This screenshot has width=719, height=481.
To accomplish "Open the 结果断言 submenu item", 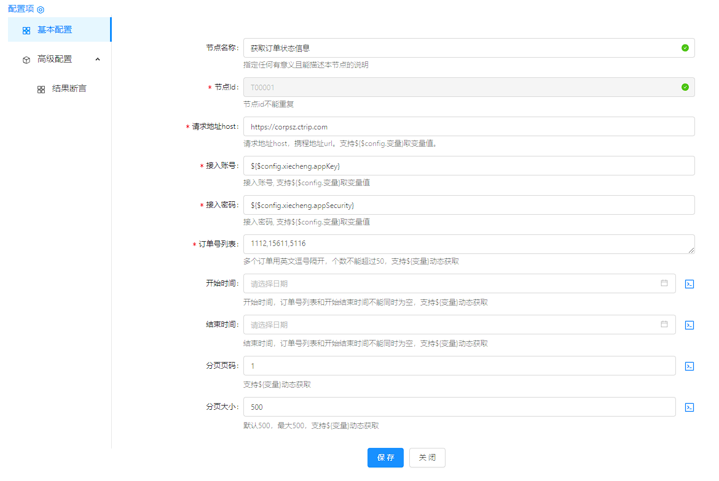I will [69, 88].
